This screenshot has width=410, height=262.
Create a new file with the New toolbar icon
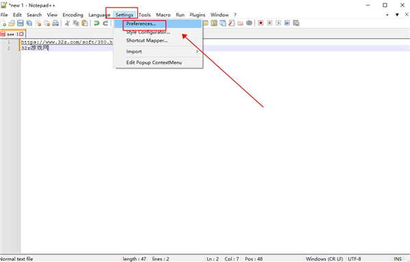3,23
